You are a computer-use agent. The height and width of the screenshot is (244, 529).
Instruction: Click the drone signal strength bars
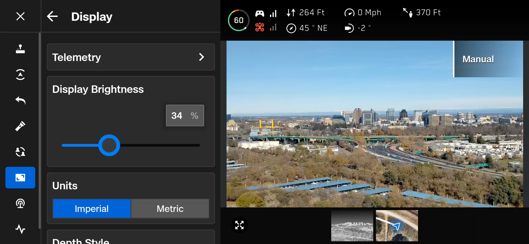273,27
